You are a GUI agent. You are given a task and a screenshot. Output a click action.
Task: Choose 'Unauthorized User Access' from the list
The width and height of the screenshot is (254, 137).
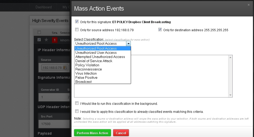[x=96, y=53]
